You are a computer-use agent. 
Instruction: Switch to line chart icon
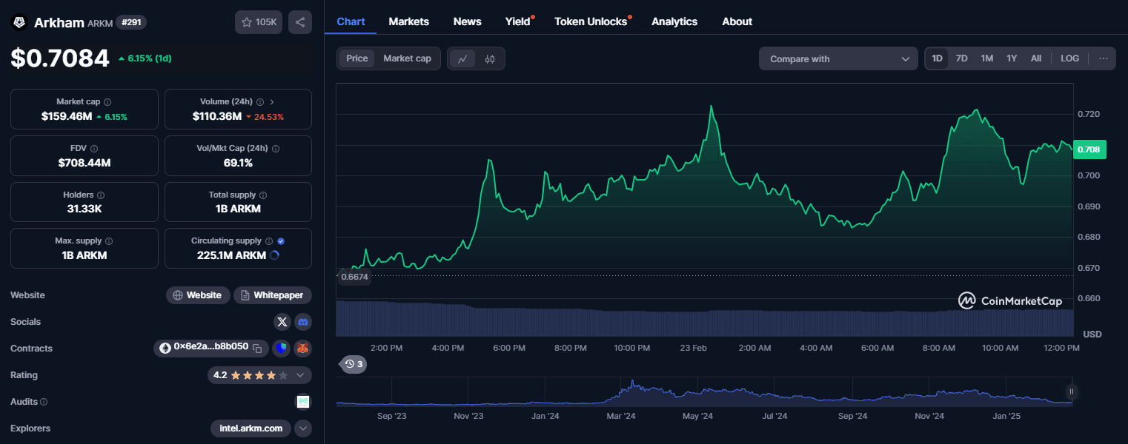click(x=462, y=58)
